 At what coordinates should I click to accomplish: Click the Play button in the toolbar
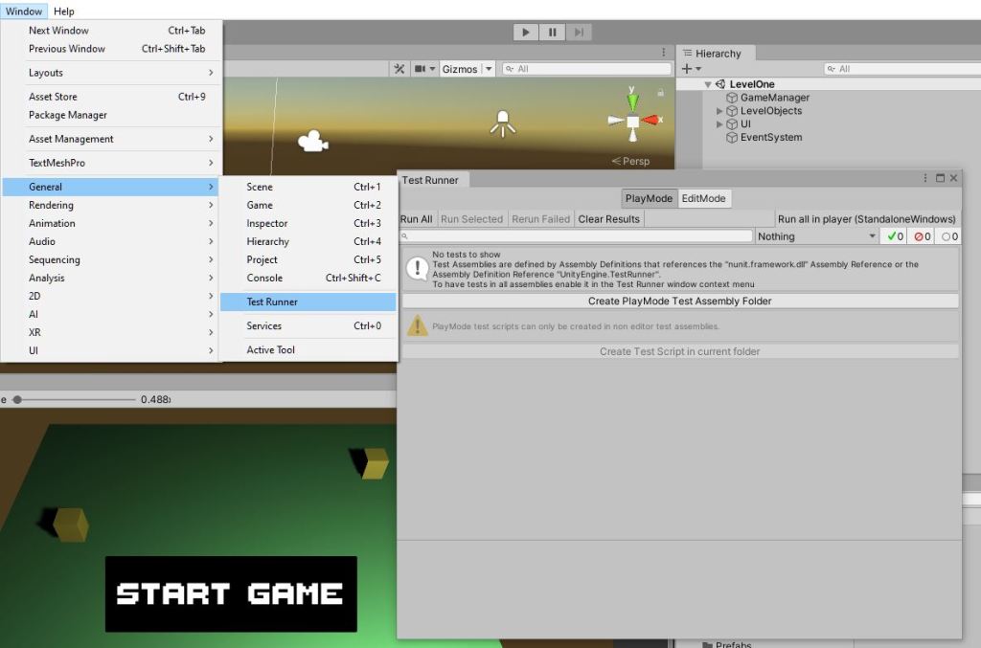tap(526, 32)
